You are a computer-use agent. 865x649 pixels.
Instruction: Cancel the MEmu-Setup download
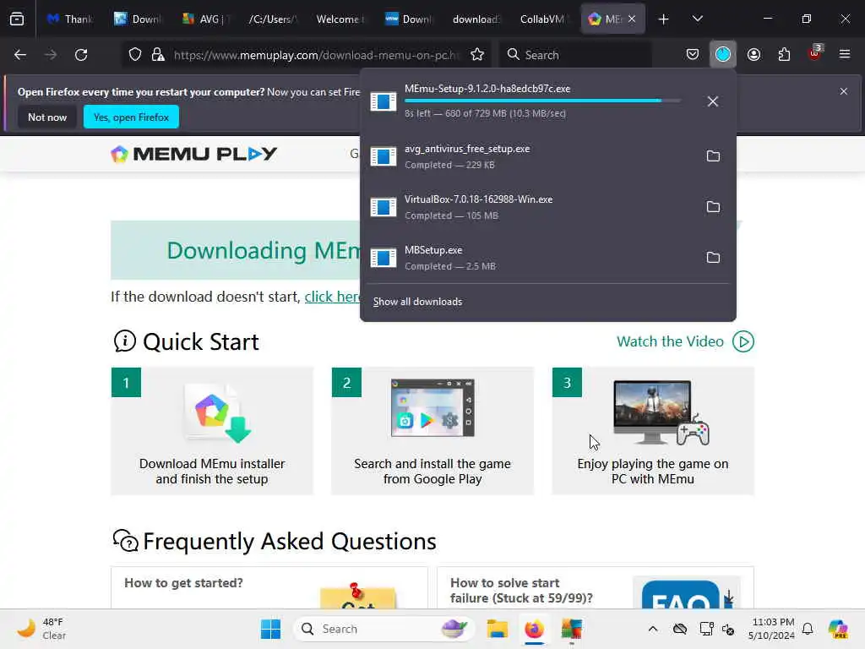pyautogui.click(x=713, y=101)
